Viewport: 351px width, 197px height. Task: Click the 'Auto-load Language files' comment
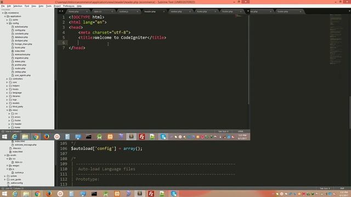(x=106, y=169)
